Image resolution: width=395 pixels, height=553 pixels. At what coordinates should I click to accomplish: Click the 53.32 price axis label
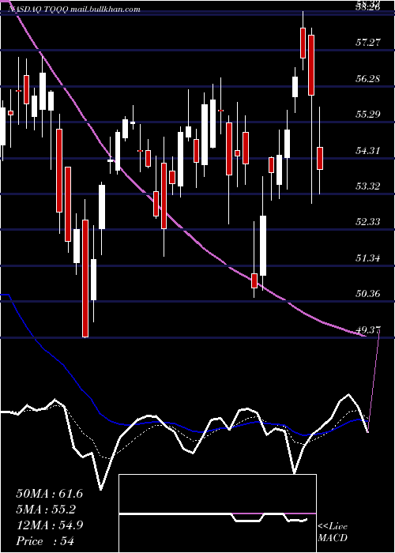click(x=368, y=186)
